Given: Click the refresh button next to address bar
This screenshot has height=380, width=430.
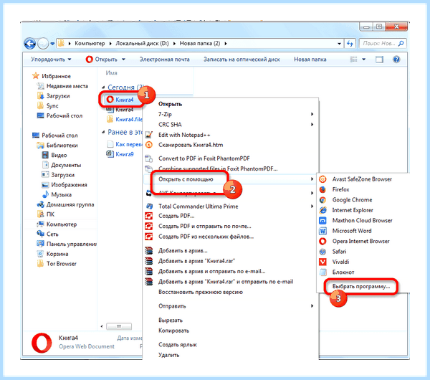Looking at the screenshot, I should [350, 43].
